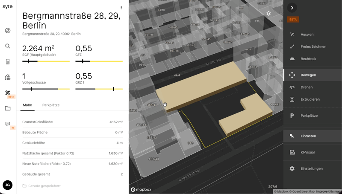Select the Freies Zeichnen tool
Image resolution: width=342 pixels, height=194 pixels.
coord(313,47)
